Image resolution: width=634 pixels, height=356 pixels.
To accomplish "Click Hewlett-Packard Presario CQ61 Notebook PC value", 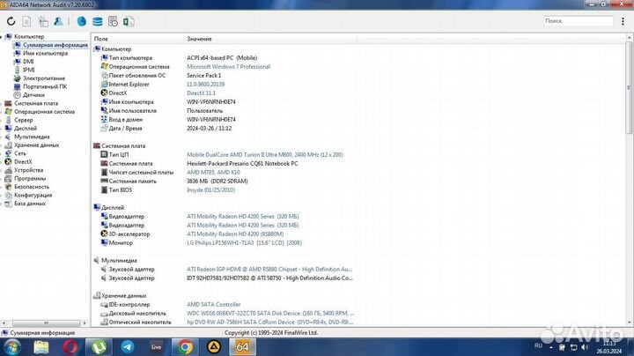I will (242, 163).
